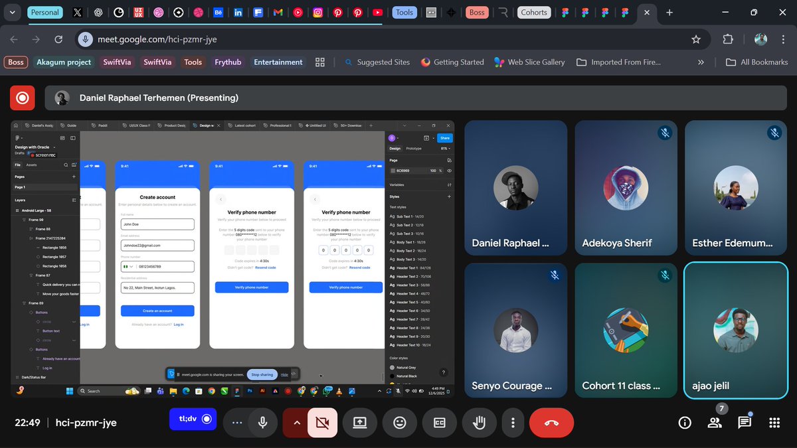Open Web Slice Gallery bookmark

tap(529, 62)
